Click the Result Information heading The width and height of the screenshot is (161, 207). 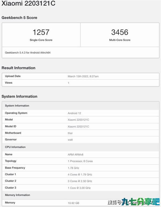coord(19,68)
